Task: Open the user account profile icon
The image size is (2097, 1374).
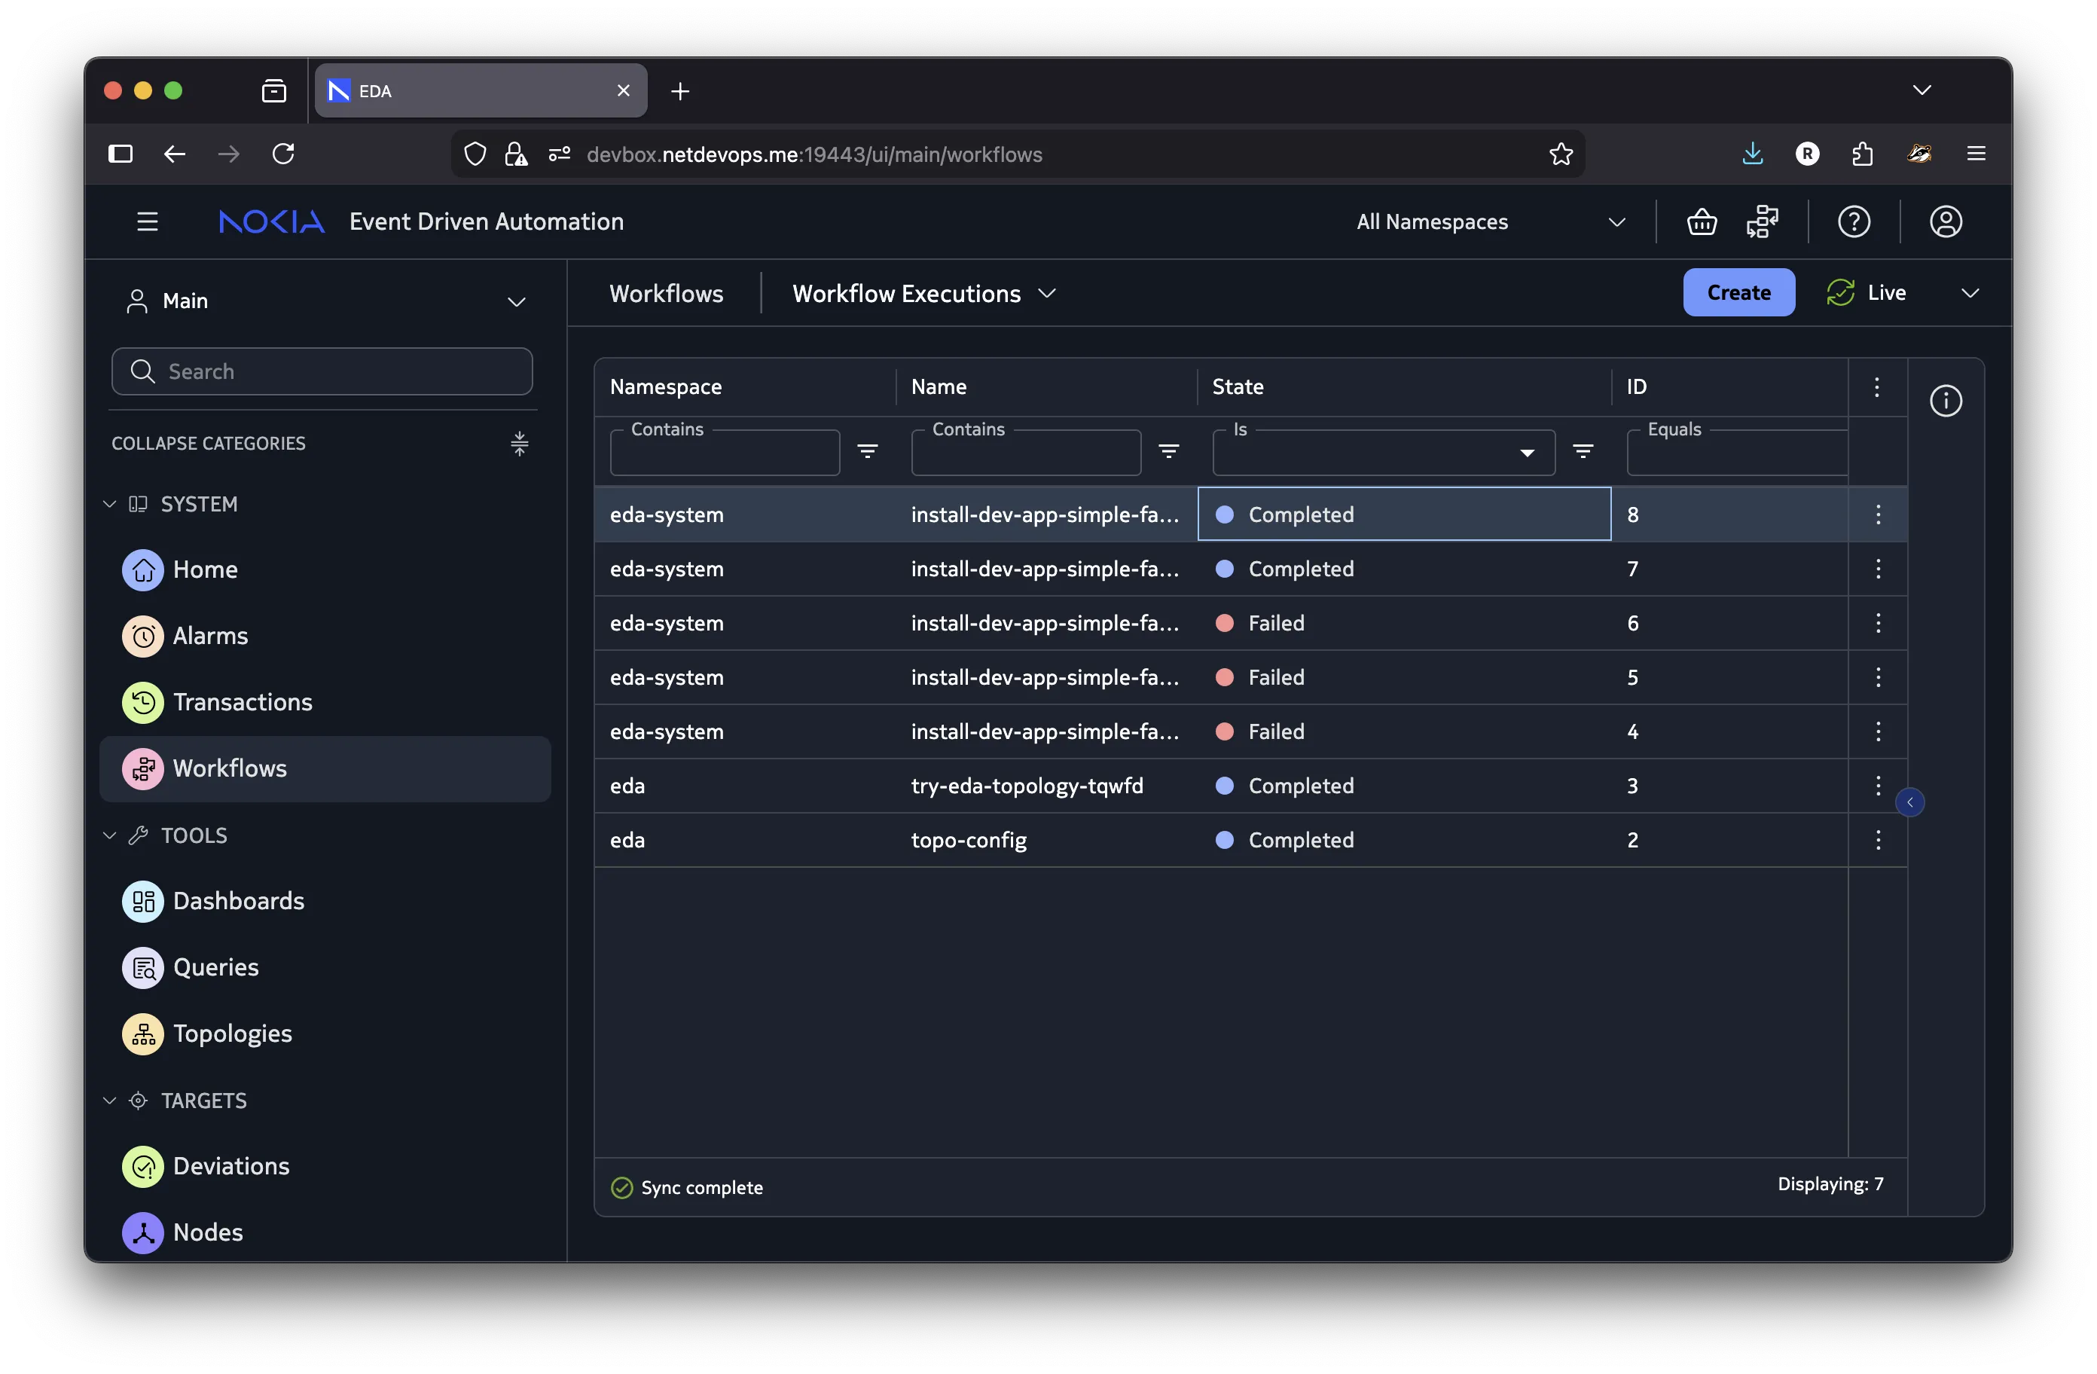Action: [x=1946, y=222]
